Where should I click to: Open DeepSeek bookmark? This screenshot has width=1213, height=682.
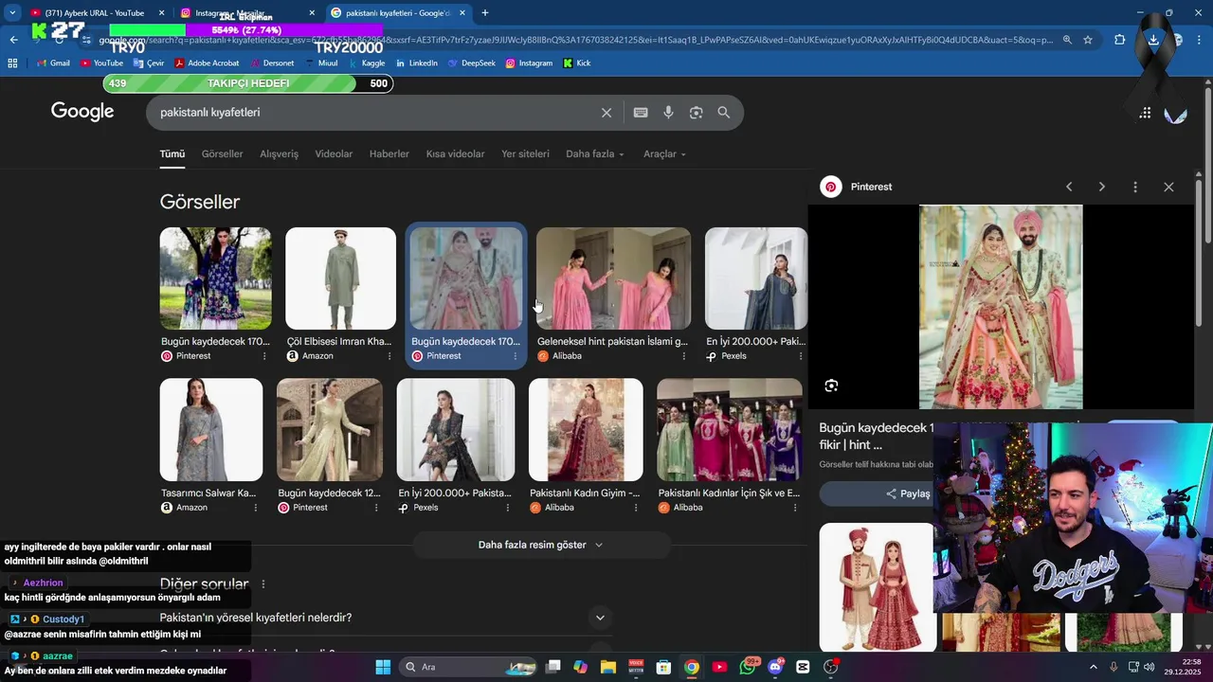point(472,63)
